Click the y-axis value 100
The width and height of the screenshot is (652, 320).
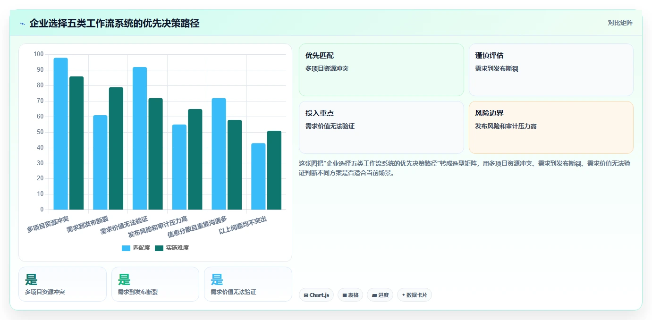pos(39,54)
